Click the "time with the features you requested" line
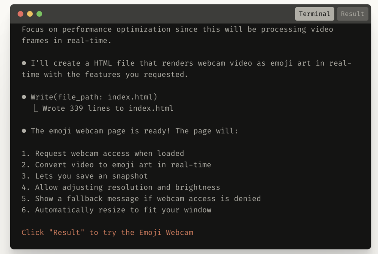Image resolution: width=378 pixels, height=254 pixels. (105, 75)
